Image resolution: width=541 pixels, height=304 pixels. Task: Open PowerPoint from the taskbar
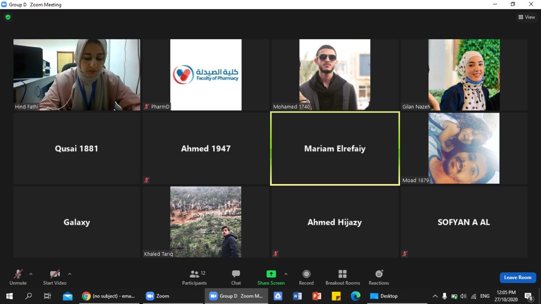317,296
